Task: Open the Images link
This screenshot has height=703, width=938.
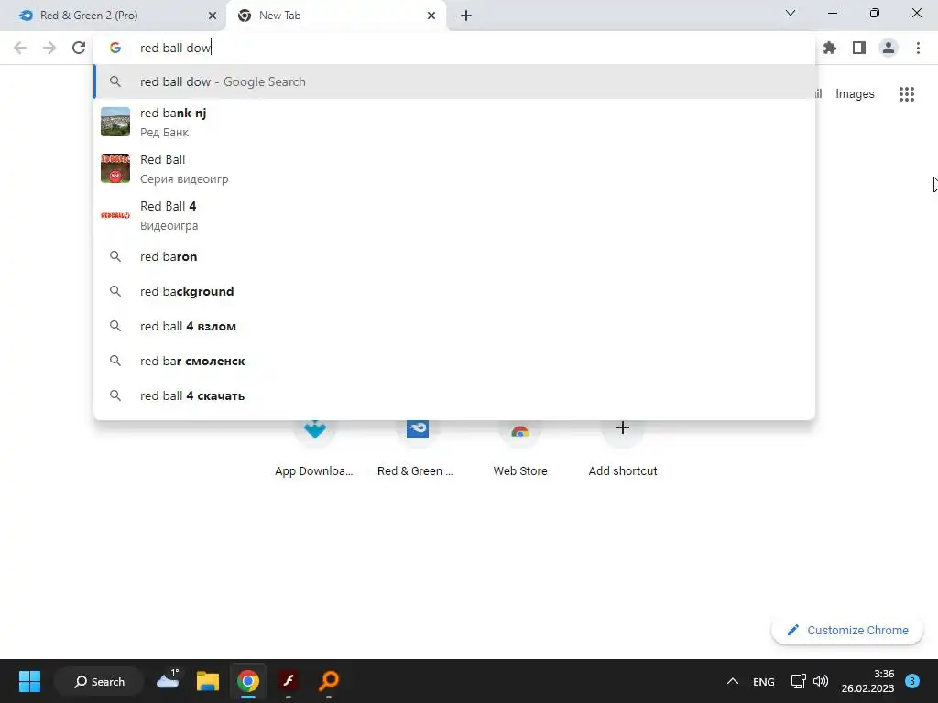Action: tap(855, 94)
